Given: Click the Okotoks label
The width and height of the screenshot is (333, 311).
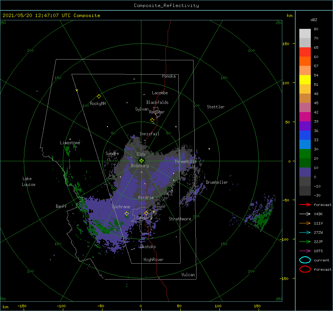Looking at the screenshot, I should pyautogui.click(x=148, y=246).
